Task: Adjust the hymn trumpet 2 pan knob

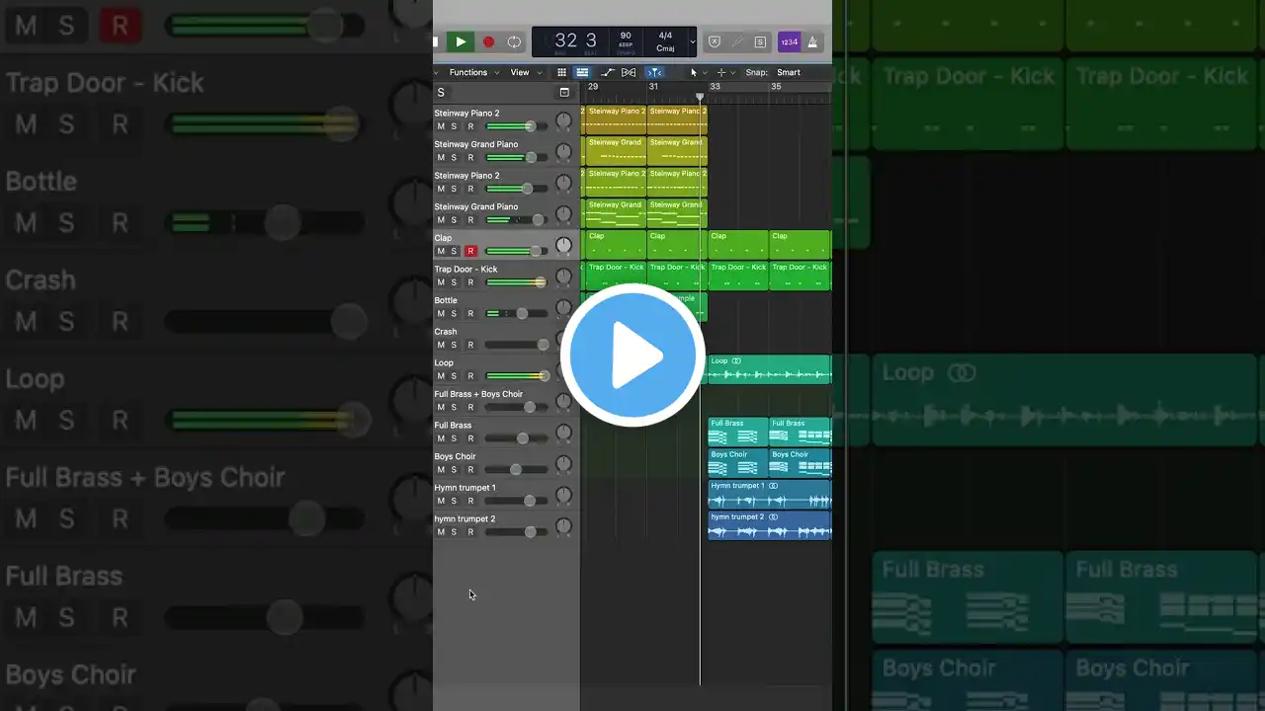Action: 563,526
